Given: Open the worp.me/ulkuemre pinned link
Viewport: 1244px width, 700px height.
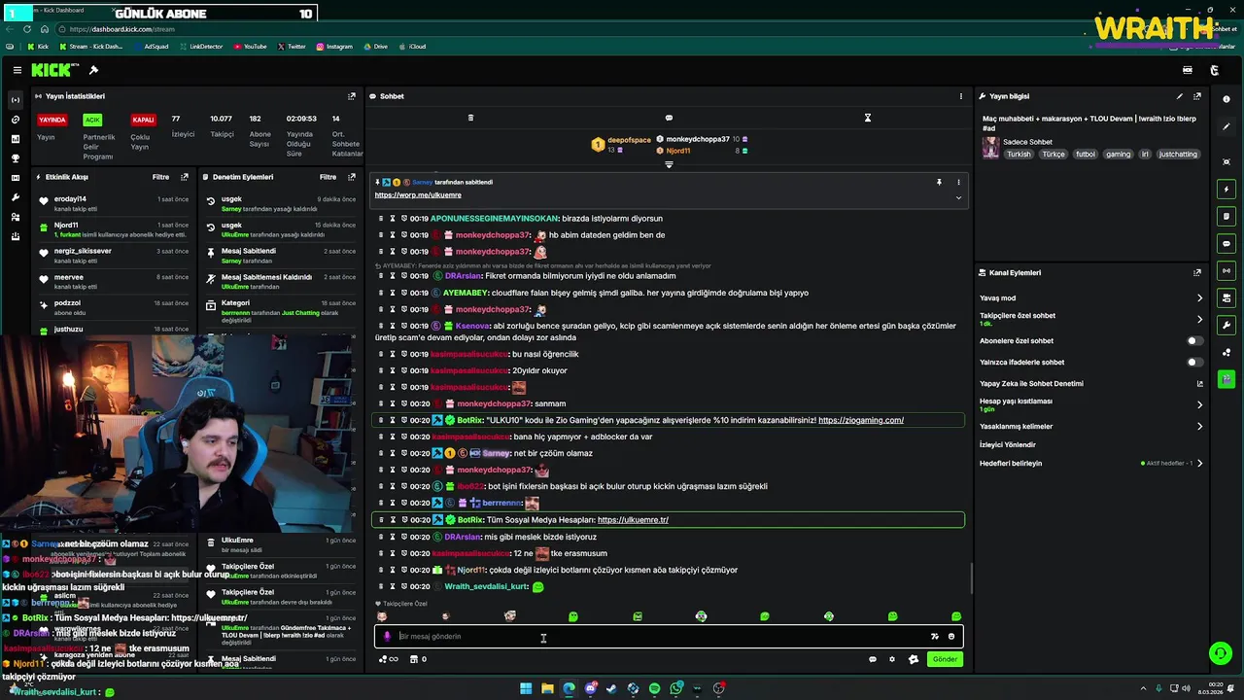Looking at the screenshot, I should [418, 195].
